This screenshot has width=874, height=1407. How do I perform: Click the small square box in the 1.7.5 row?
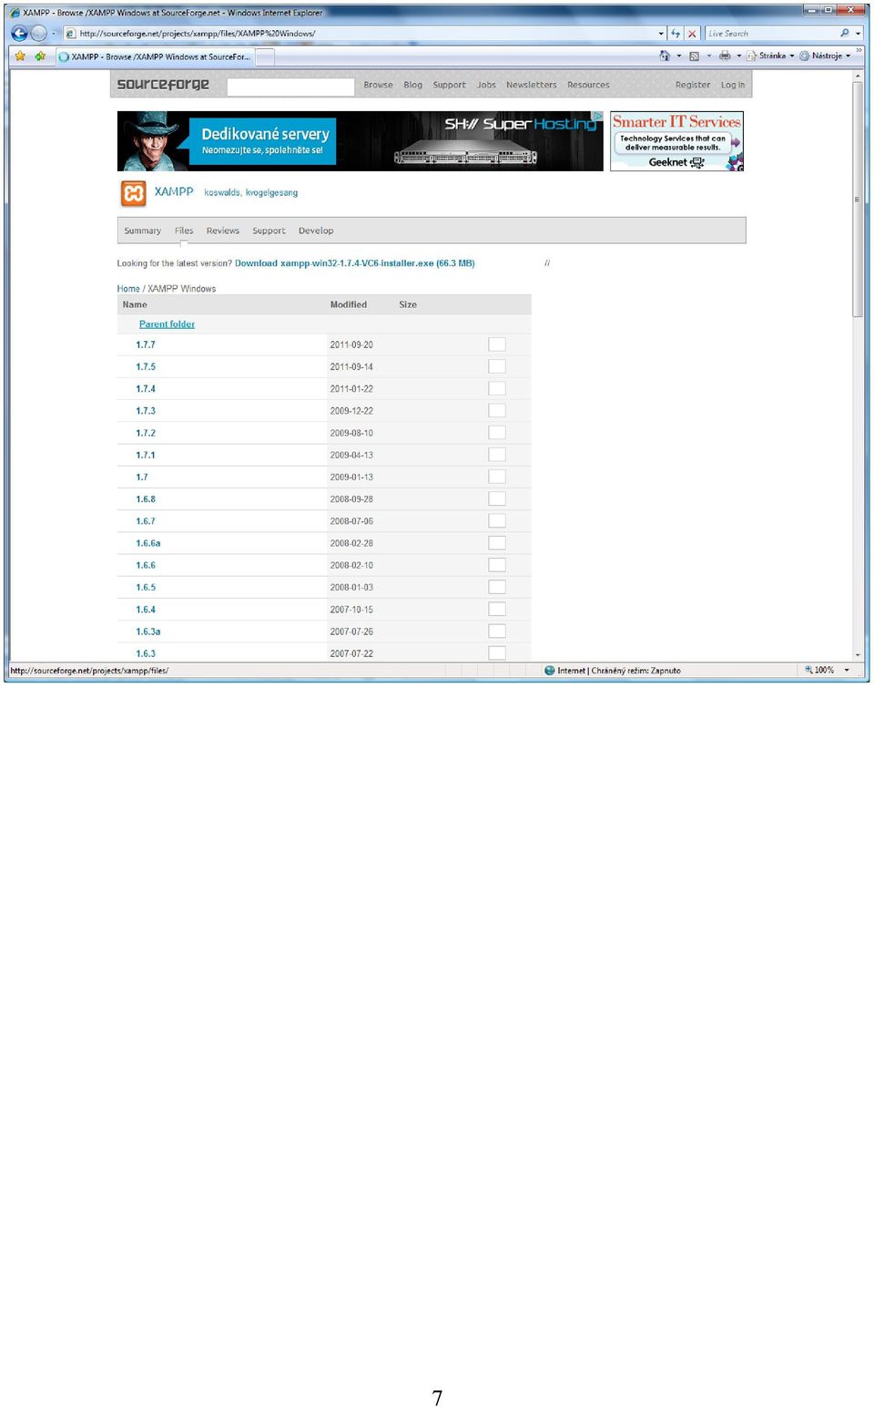(x=497, y=366)
